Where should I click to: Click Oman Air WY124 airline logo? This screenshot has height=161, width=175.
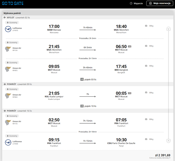pos(8,49)
